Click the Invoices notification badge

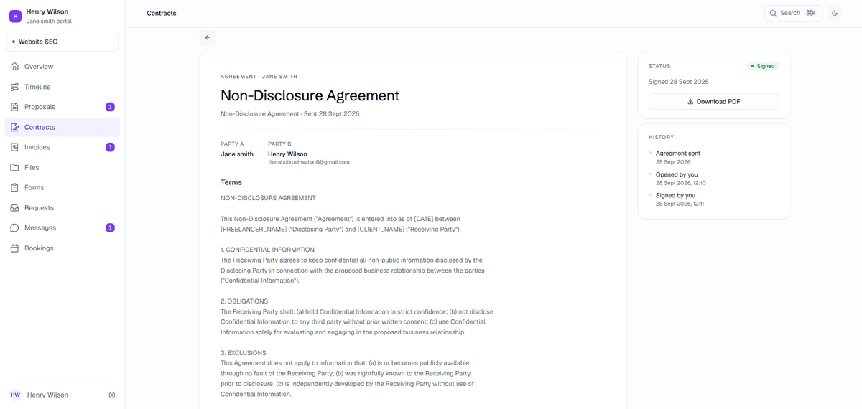point(110,147)
